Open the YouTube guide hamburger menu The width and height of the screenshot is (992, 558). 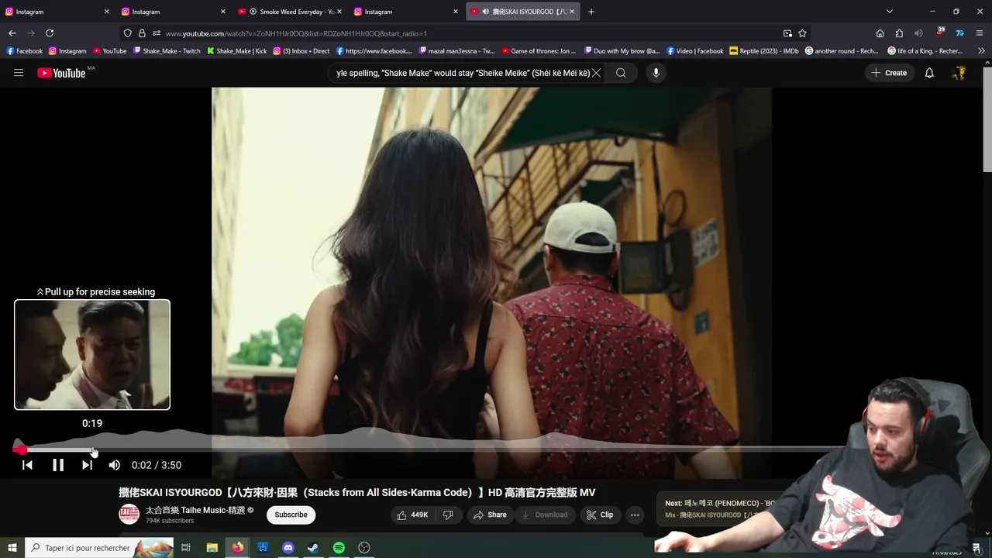pos(19,73)
